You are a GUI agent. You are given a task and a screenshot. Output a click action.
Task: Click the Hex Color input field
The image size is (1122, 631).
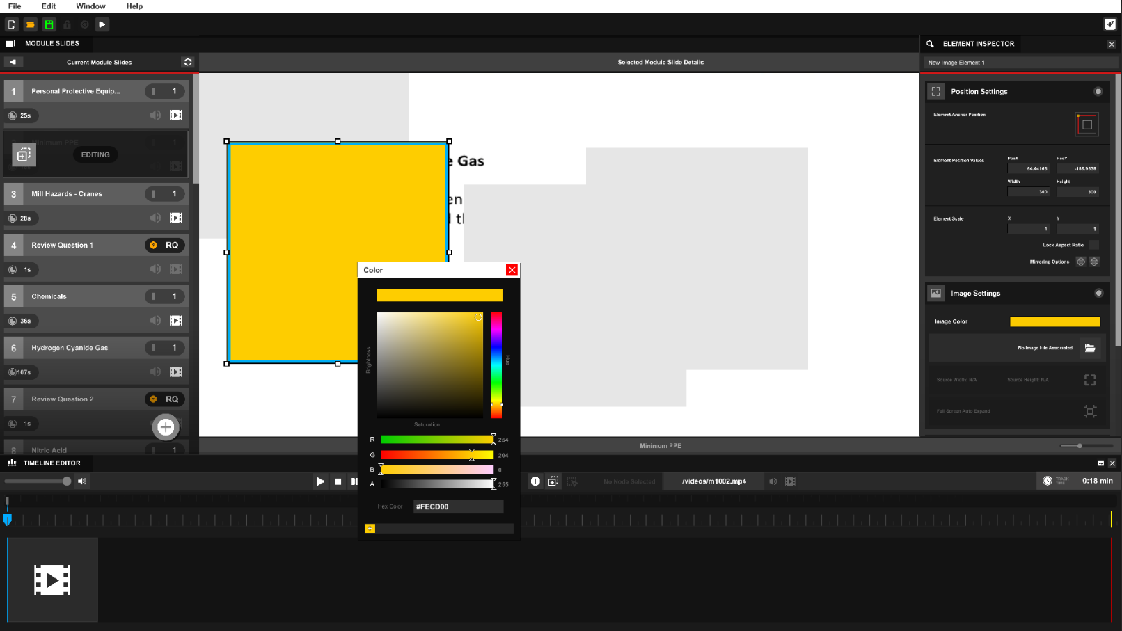458,506
